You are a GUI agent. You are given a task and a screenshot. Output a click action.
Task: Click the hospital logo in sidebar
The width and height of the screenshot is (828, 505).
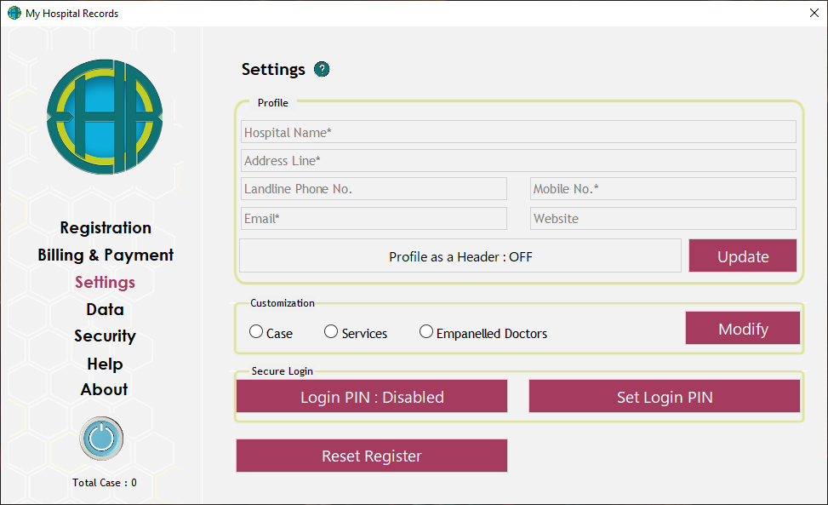point(104,117)
